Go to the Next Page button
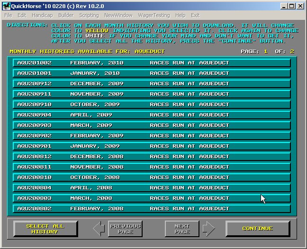307x249 pixels. (182, 229)
